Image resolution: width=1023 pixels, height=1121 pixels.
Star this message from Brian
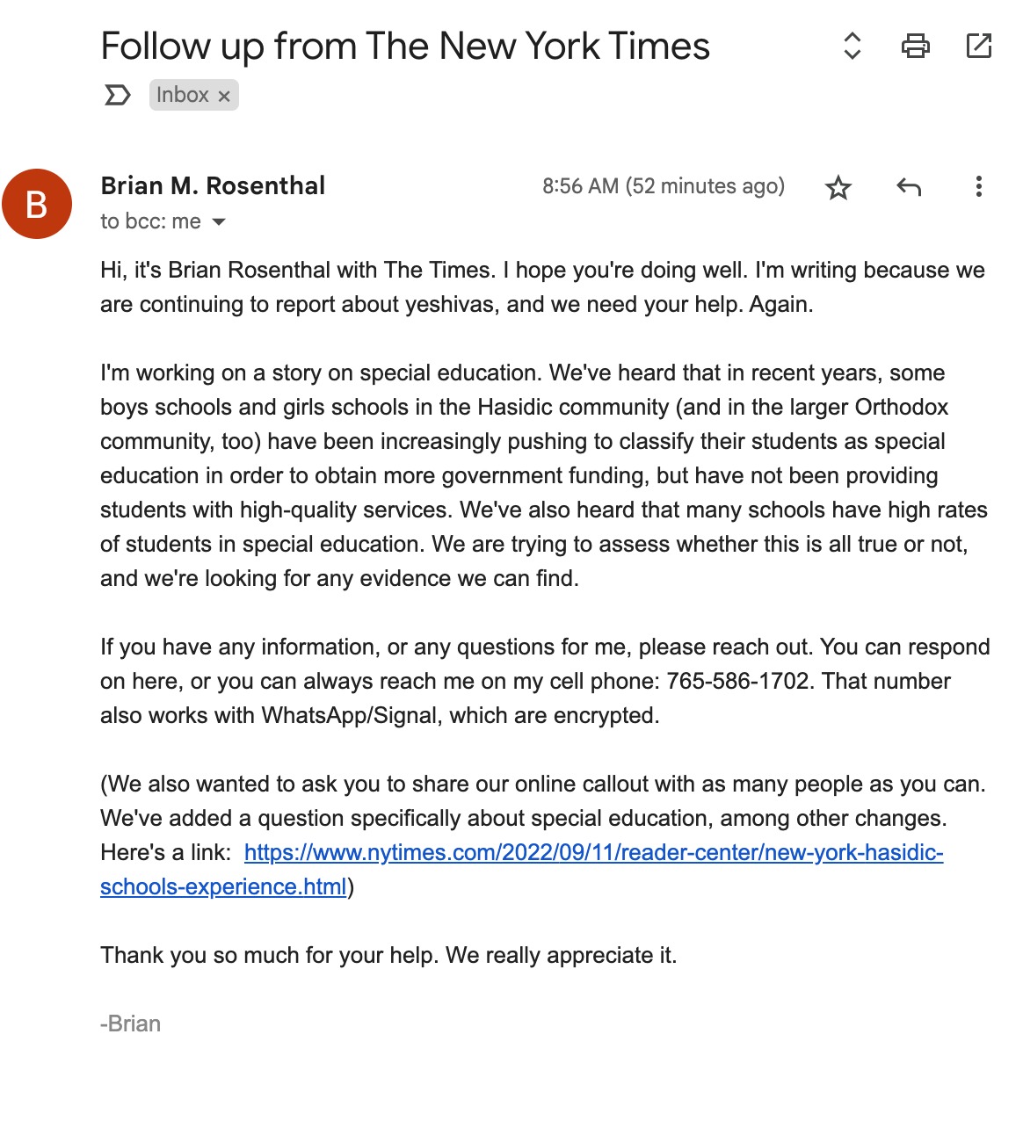pyautogui.click(x=838, y=187)
